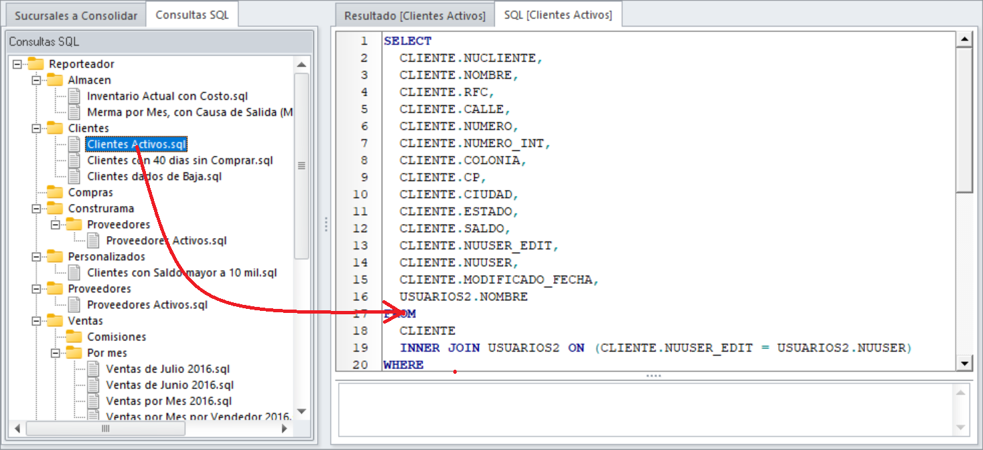Click file icon of Ventas de Julio 2016.sql

(x=93, y=369)
